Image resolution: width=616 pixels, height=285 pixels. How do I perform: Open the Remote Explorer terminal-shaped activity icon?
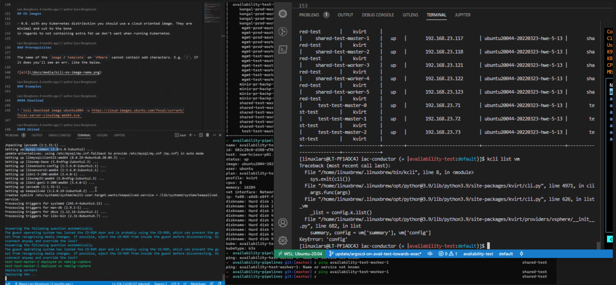pos(283,49)
